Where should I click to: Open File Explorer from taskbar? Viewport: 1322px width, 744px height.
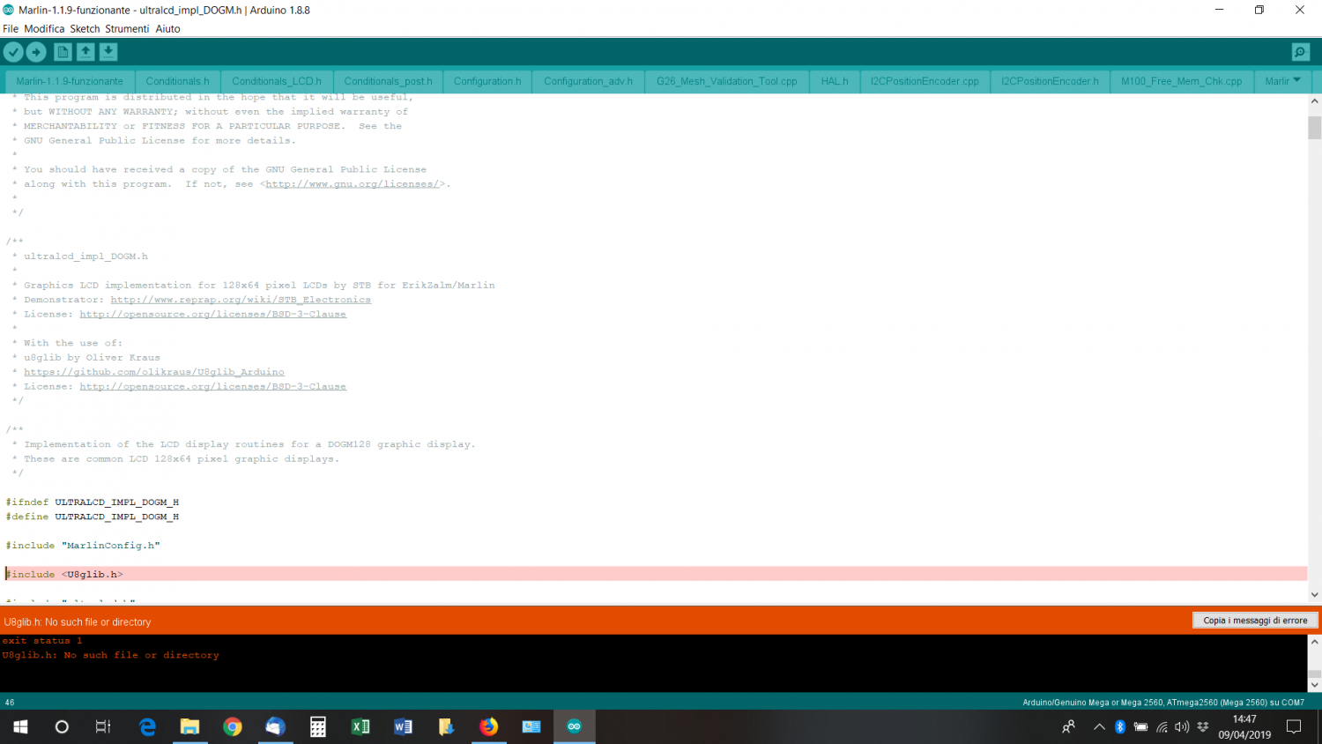(x=189, y=726)
